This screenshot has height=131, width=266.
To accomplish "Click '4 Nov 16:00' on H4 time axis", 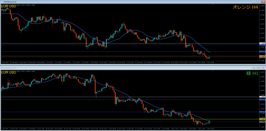I will pos(210,62).
